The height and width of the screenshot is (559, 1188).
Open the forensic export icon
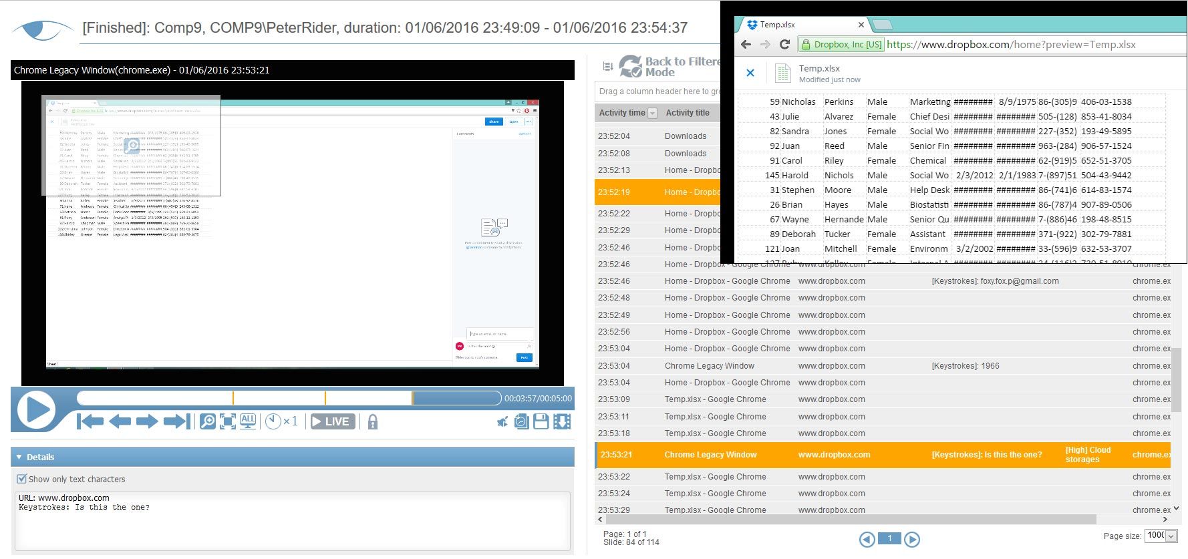522,421
